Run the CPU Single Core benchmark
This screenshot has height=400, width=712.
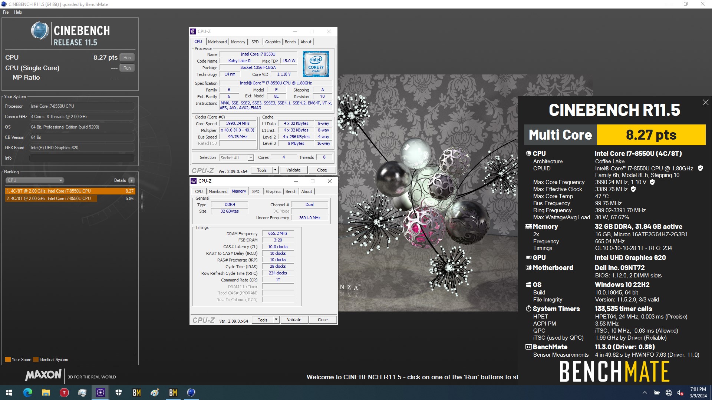point(127,68)
